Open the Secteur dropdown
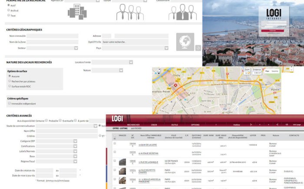Screen dimensions: 304x189 click(x=76, y=48)
